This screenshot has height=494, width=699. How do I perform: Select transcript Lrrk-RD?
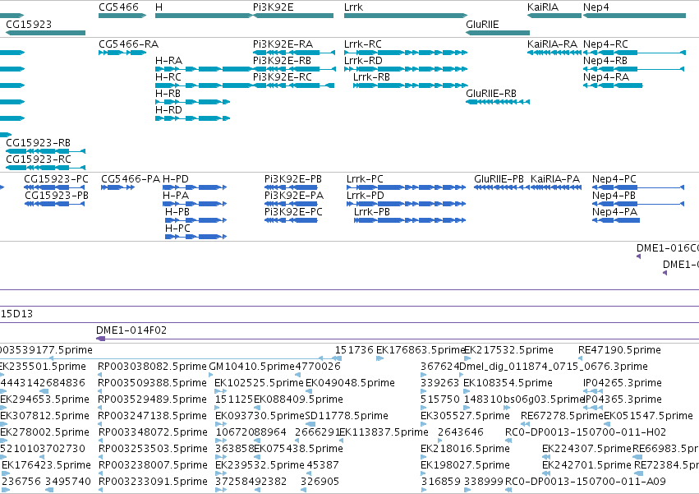point(406,69)
